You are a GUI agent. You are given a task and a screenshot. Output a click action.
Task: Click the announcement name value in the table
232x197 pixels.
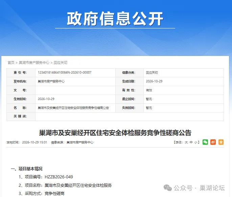pos(73,108)
